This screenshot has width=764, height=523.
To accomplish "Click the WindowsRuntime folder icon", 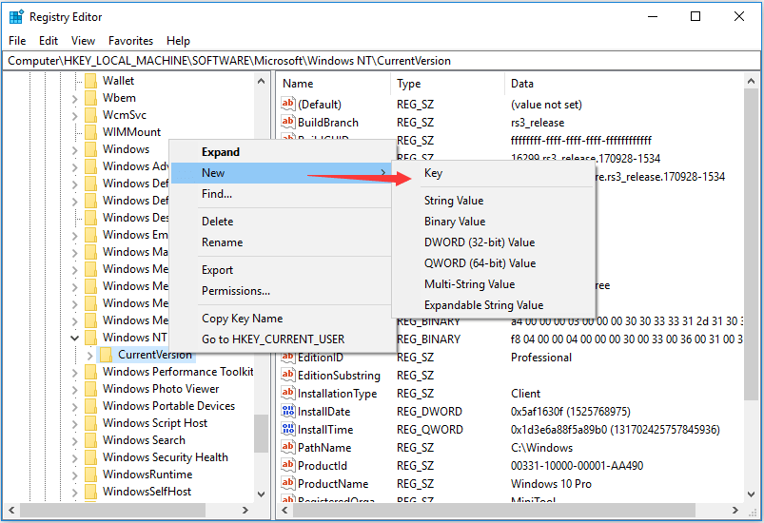I will [x=90, y=475].
